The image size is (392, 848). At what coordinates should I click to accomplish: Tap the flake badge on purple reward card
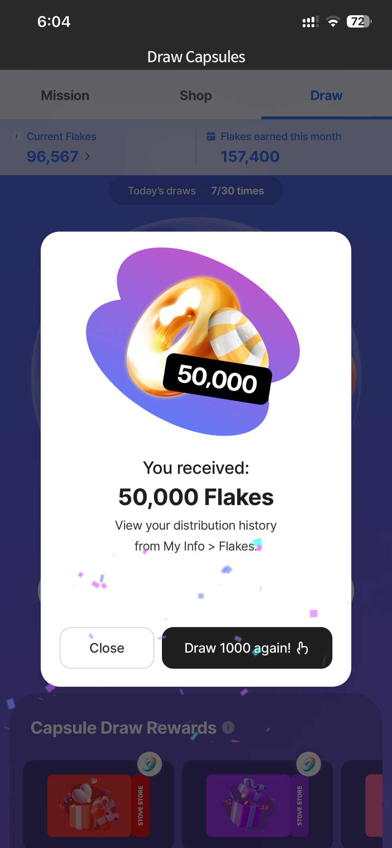pyautogui.click(x=309, y=764)
